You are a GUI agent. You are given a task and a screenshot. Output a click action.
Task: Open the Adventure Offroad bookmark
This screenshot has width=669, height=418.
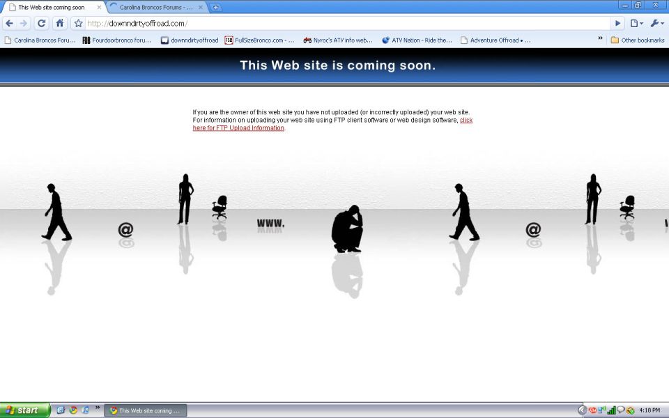[x=495, y=40]
